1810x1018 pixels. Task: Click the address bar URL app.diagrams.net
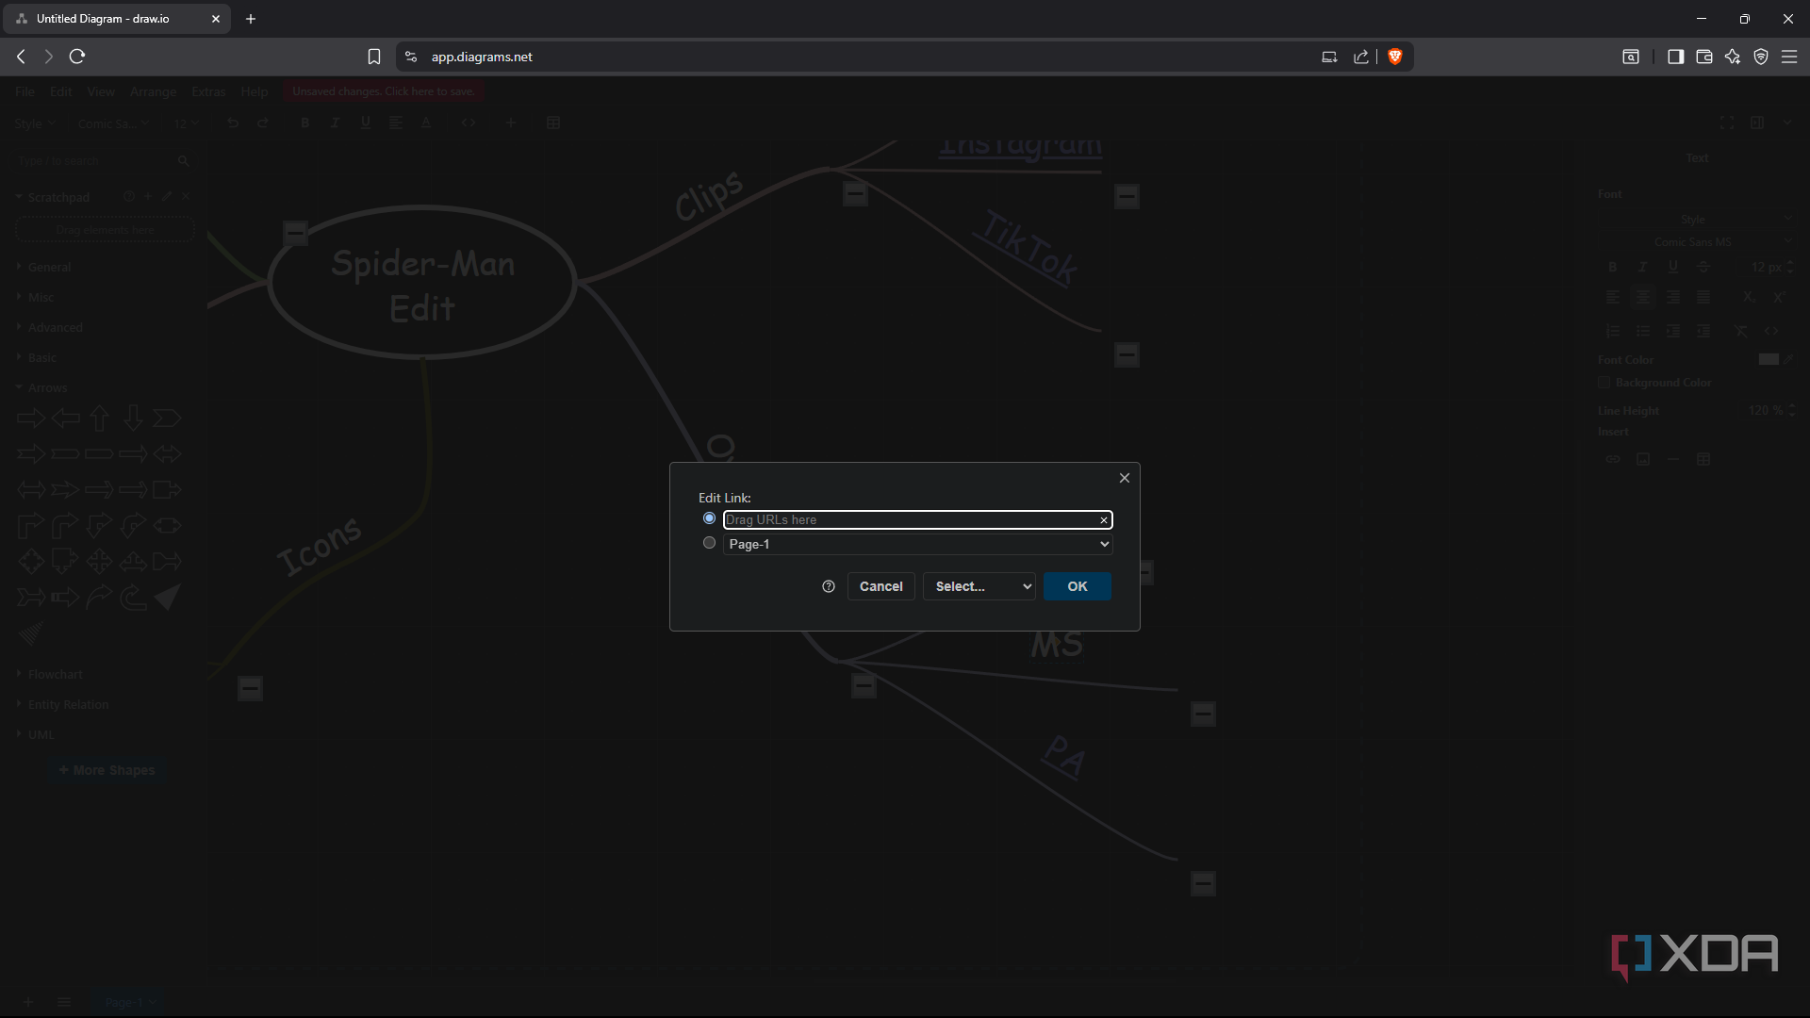(482, 57)
